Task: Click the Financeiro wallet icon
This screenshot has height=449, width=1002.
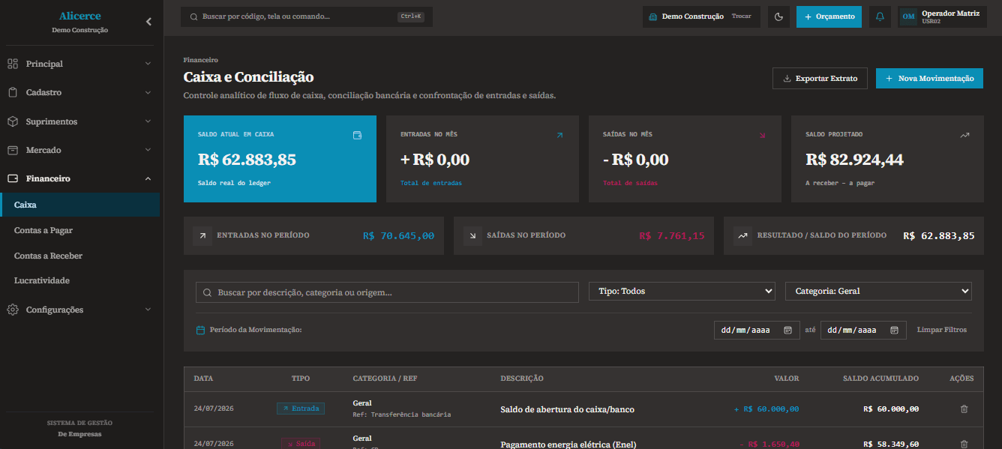Action: (12, 178)
